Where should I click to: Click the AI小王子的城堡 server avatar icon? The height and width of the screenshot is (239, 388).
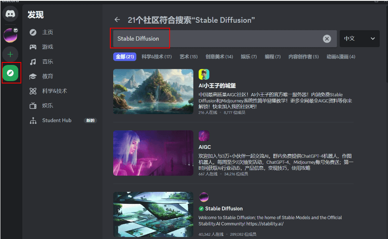[204, 74]
